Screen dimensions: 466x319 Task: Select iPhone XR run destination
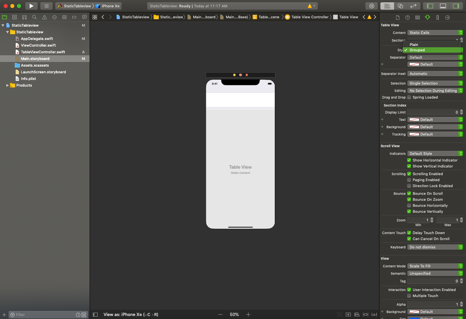tap(108, 6)
